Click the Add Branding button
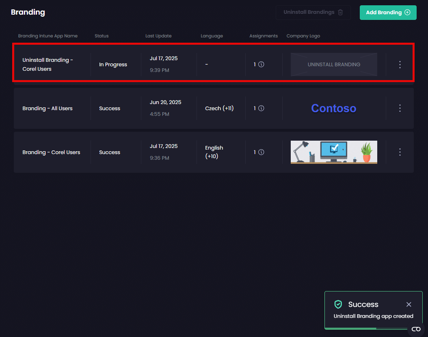This screenshot has width=428, height=337. pyautogui.click(x=388, y=13)
